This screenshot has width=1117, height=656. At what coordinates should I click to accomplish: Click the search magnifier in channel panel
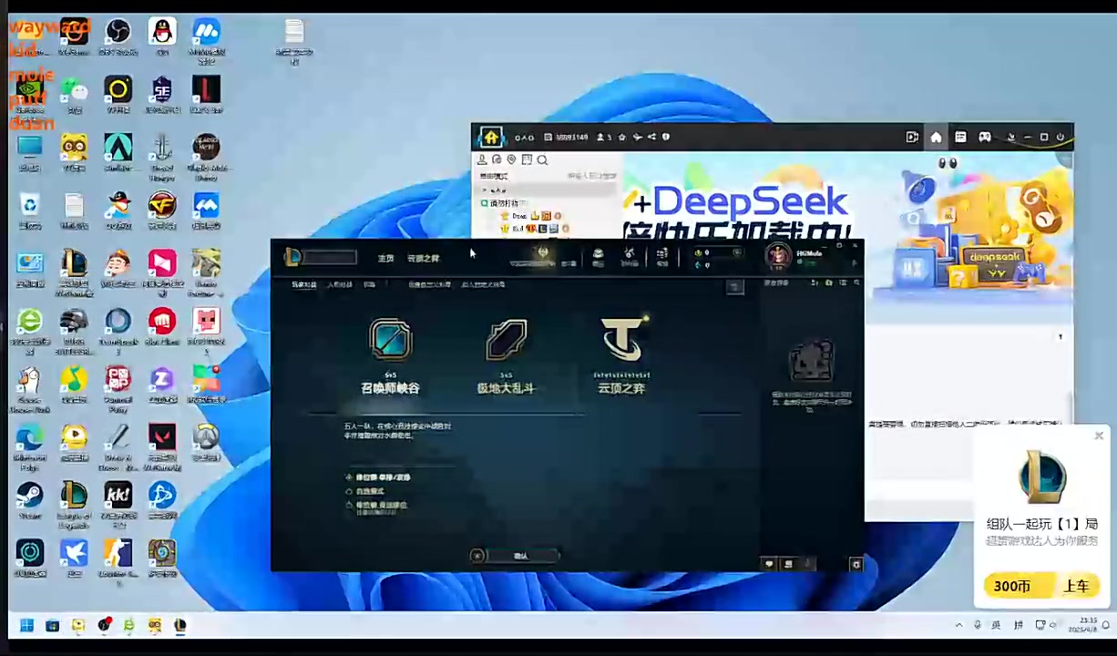pyautogui.click(x=542, y=160)
